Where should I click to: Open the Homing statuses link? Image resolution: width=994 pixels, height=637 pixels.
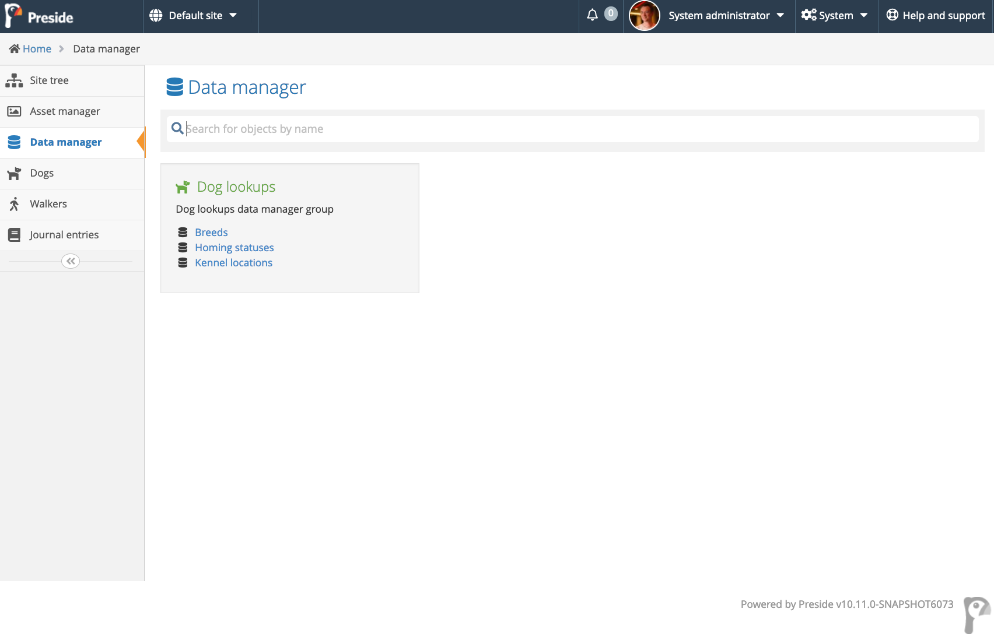click(x=234, y=248)
